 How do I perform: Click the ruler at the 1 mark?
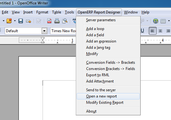pyautogui.click(x=72, y=40)
